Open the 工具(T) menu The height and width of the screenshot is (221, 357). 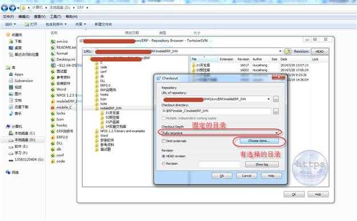coord(55,17)
